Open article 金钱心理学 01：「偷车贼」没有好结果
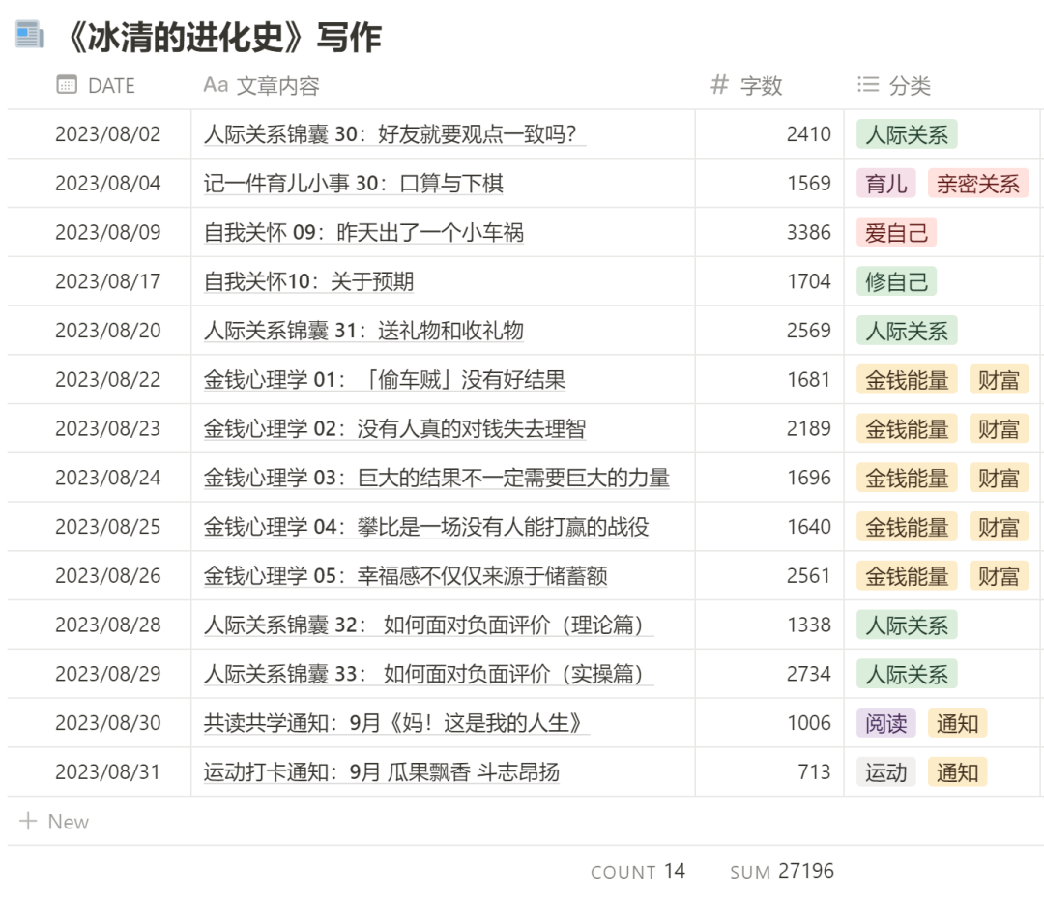Image resolution: width=1044 pixels, height=901 pixels. pos(384,380)
